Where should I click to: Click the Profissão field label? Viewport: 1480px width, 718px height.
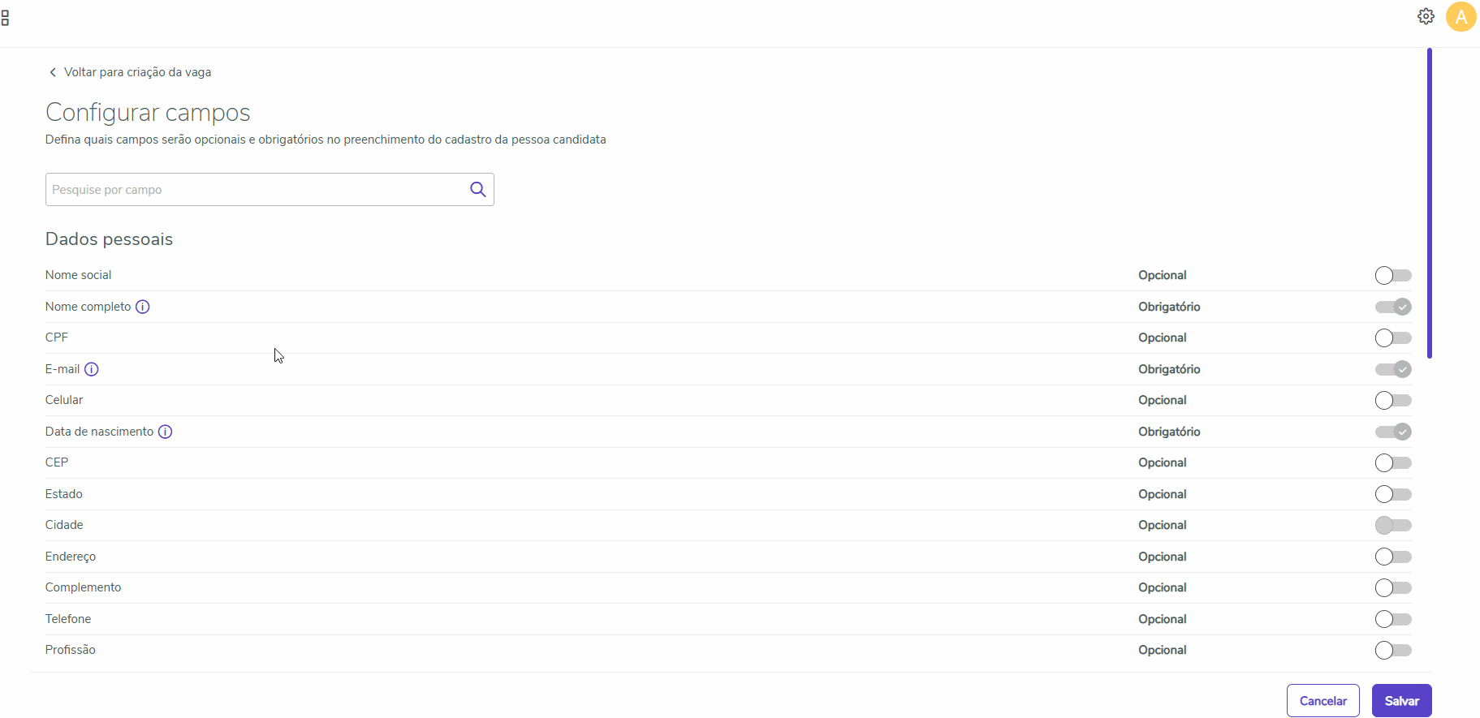(71, 650)
